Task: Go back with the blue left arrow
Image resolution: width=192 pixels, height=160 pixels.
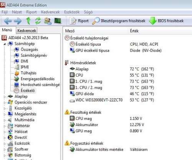Action: pos(8,21)
